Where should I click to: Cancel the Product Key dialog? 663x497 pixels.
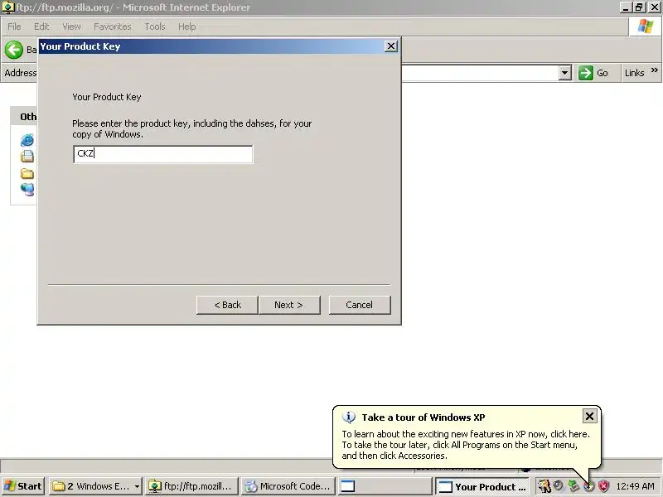click(x=360, y=305)
